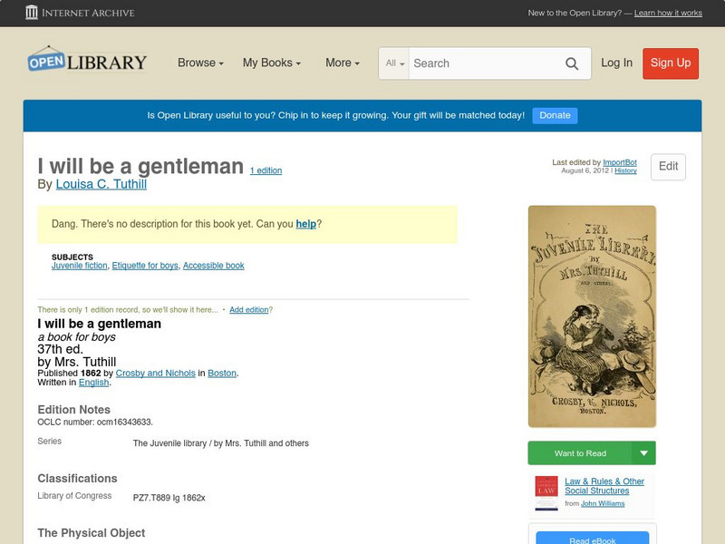Click in the Search input field
725x544 pixels.
(x=480, y=63)
